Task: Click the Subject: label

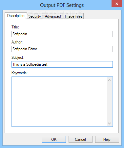Action: tap(18, 58)
